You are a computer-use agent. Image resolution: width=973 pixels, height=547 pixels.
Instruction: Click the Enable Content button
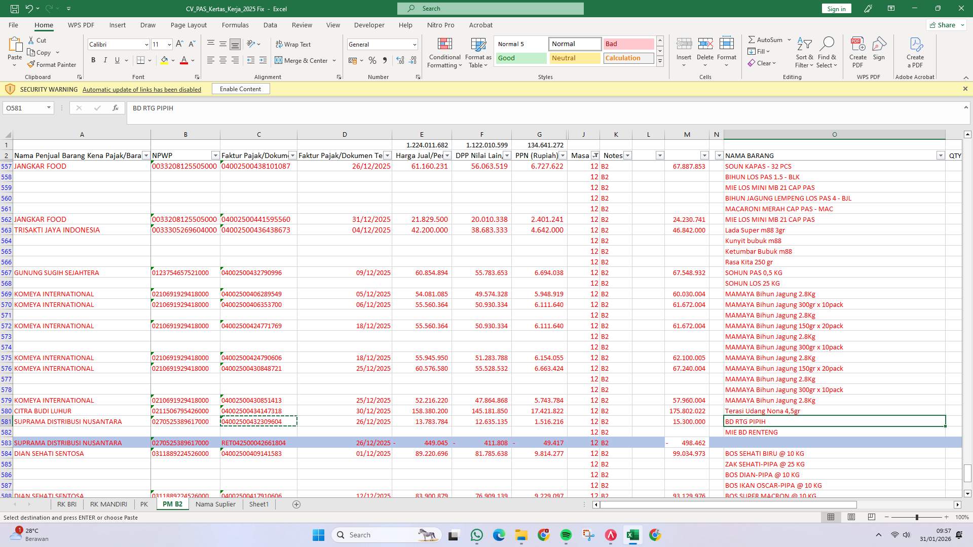(241, 89)
